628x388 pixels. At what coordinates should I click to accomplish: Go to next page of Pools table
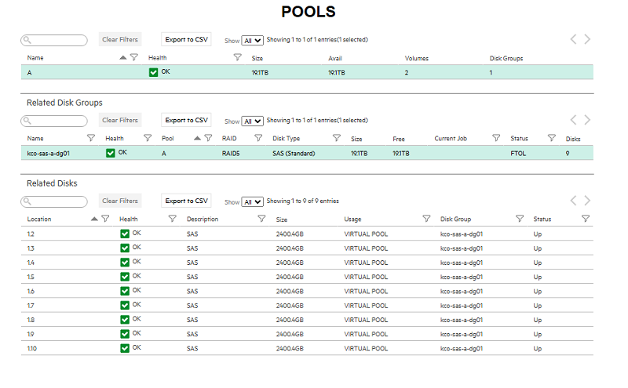pyautogui.click(x=587, y=39)
